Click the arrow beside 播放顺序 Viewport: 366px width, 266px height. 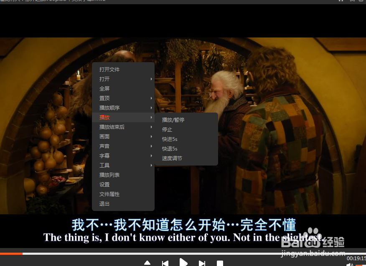(151, 108)
